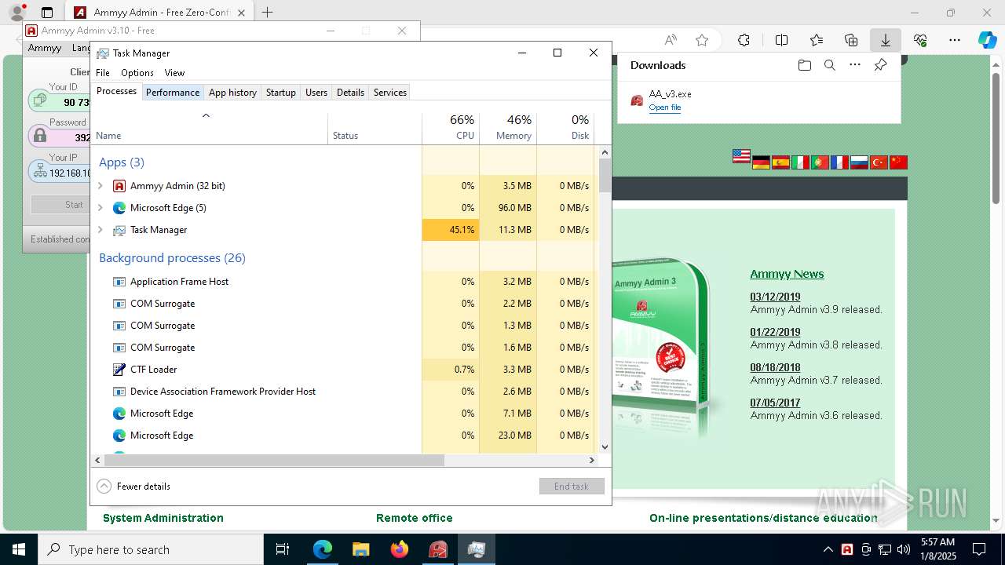Image resolution: width=1005 pixels, height=565 pixels.
Task: Open Task Manager Options menu
Action: coord(137,72)
